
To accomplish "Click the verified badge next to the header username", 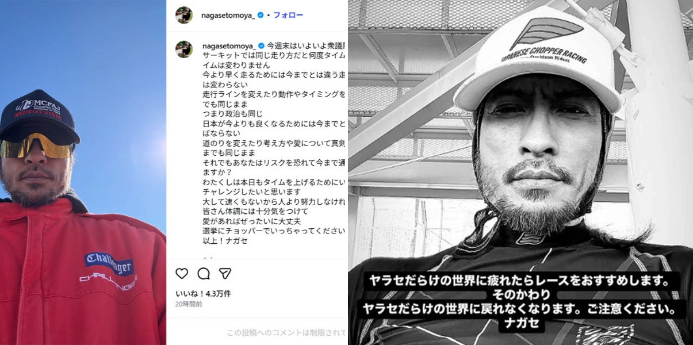I will point(261,15).
